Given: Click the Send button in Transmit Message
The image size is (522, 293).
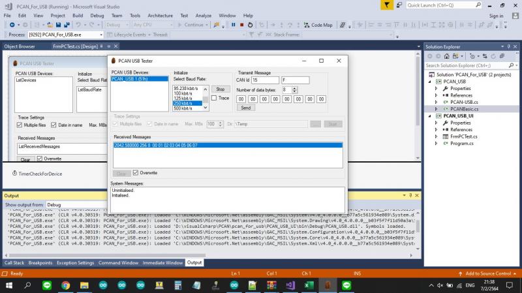Looking at the screenshot, I should point(246,108).
